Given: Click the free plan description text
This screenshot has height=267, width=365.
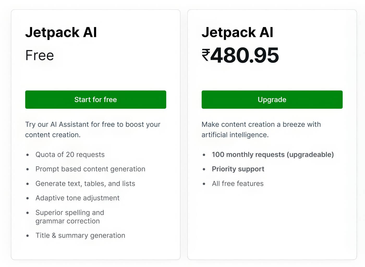Looking at the screenshot, I should click(x=92, y=129).
